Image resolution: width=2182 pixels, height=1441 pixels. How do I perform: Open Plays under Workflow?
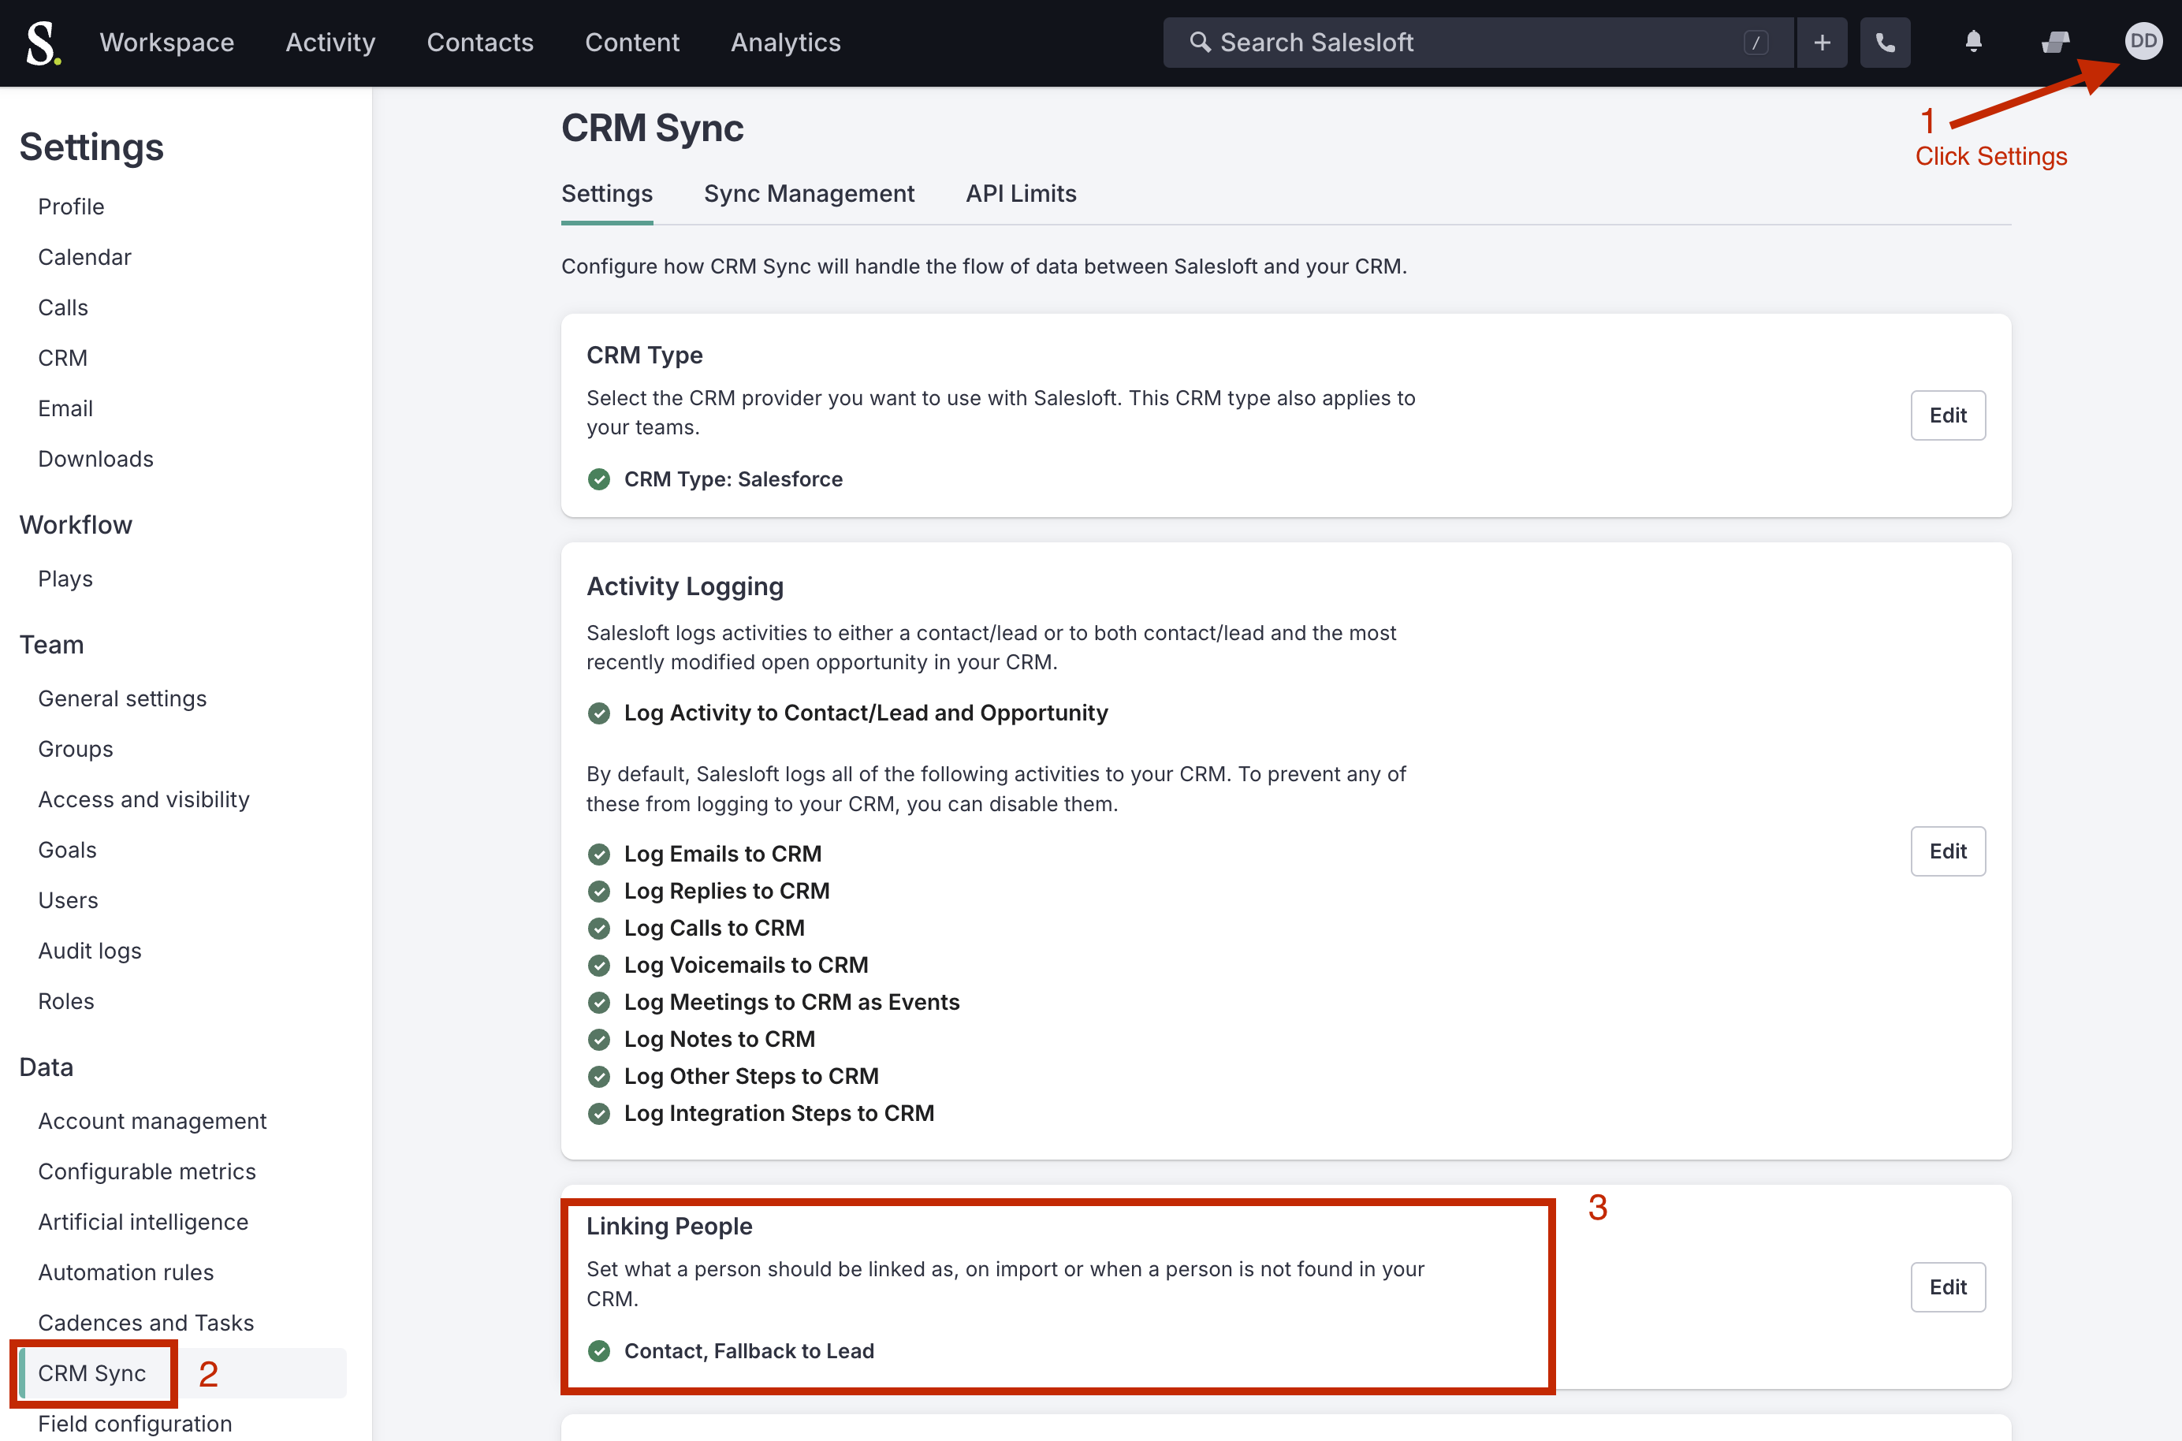click(65, 579)
